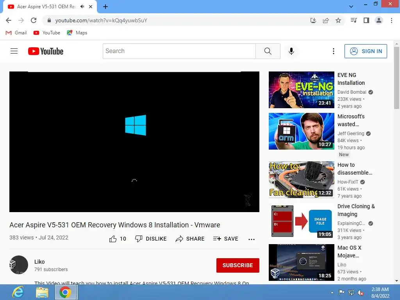
Task: Click the magnifier search button
Action: pyautogui.click(x=268, y=51)
